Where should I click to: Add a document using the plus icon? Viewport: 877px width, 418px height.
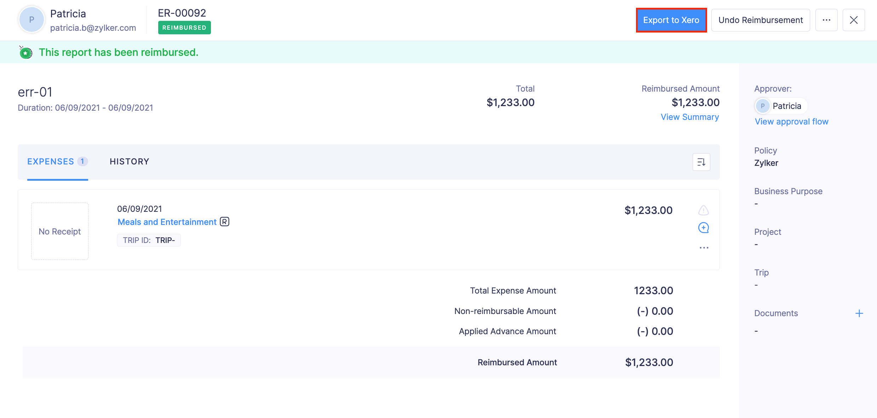click(859, 313)
